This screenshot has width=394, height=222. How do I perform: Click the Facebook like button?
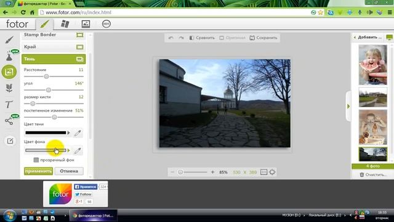click(86, 187)
